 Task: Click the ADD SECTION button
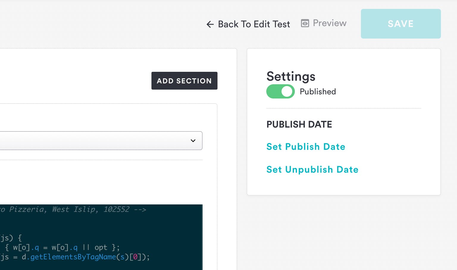click(184, 81)
